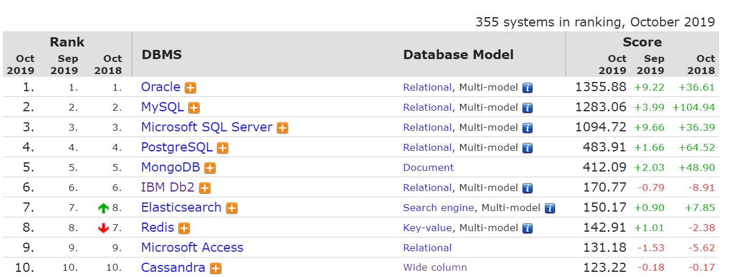Click Cassandra's score value 123.22
Screen dimensions: 745x277
[x=606, y=268]
